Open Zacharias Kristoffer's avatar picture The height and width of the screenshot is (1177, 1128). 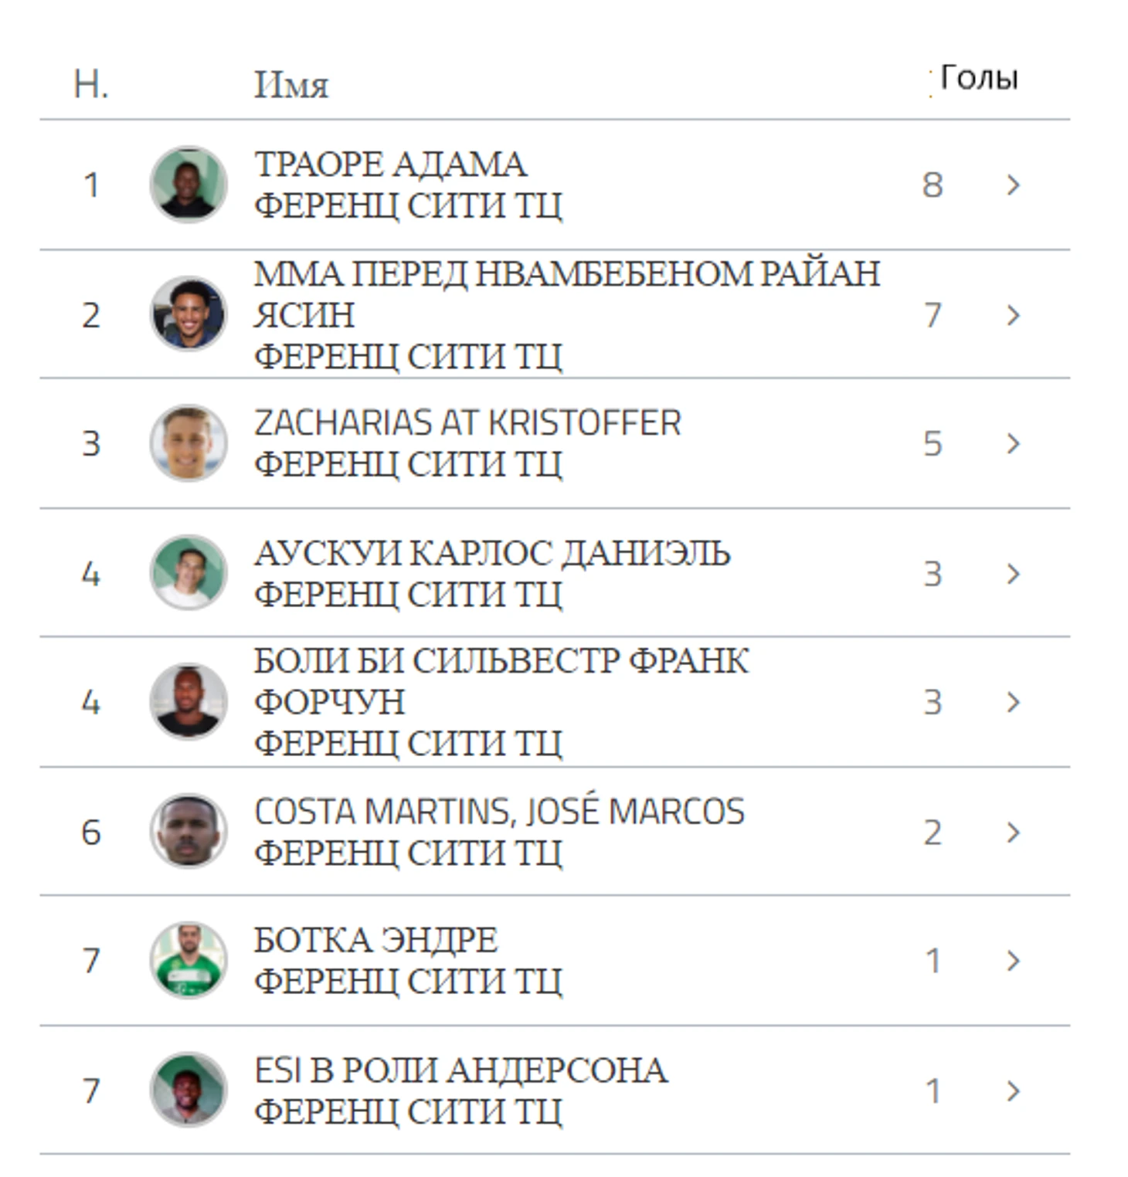coord(188,443)
